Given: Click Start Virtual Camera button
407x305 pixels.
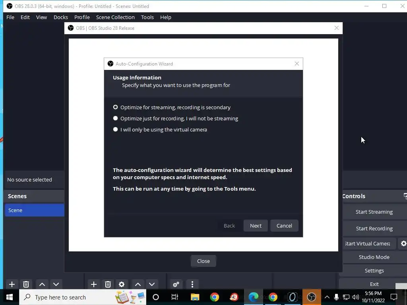Looking at the screenshot, I should coord(370,243).
